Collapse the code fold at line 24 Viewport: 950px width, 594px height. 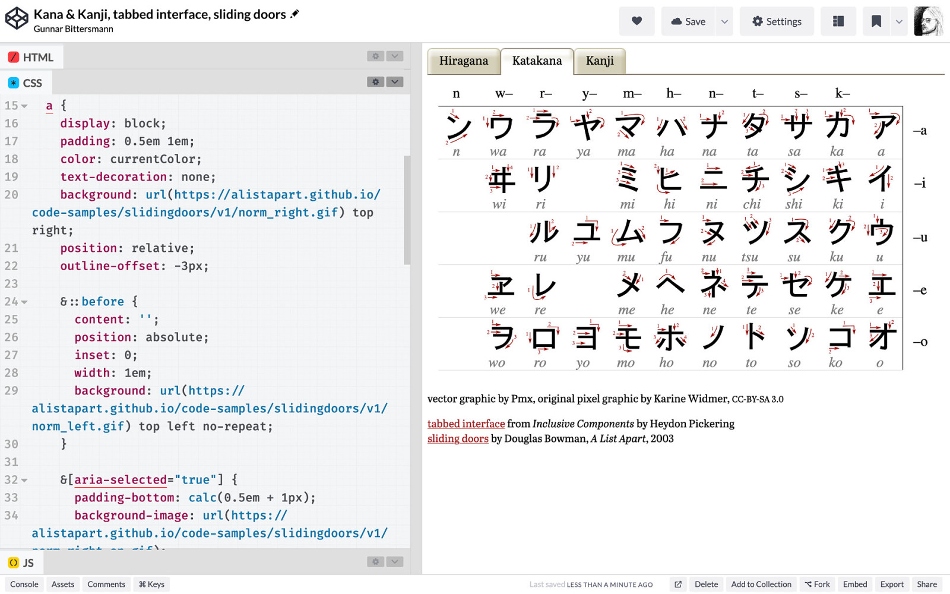pos(24,302)
